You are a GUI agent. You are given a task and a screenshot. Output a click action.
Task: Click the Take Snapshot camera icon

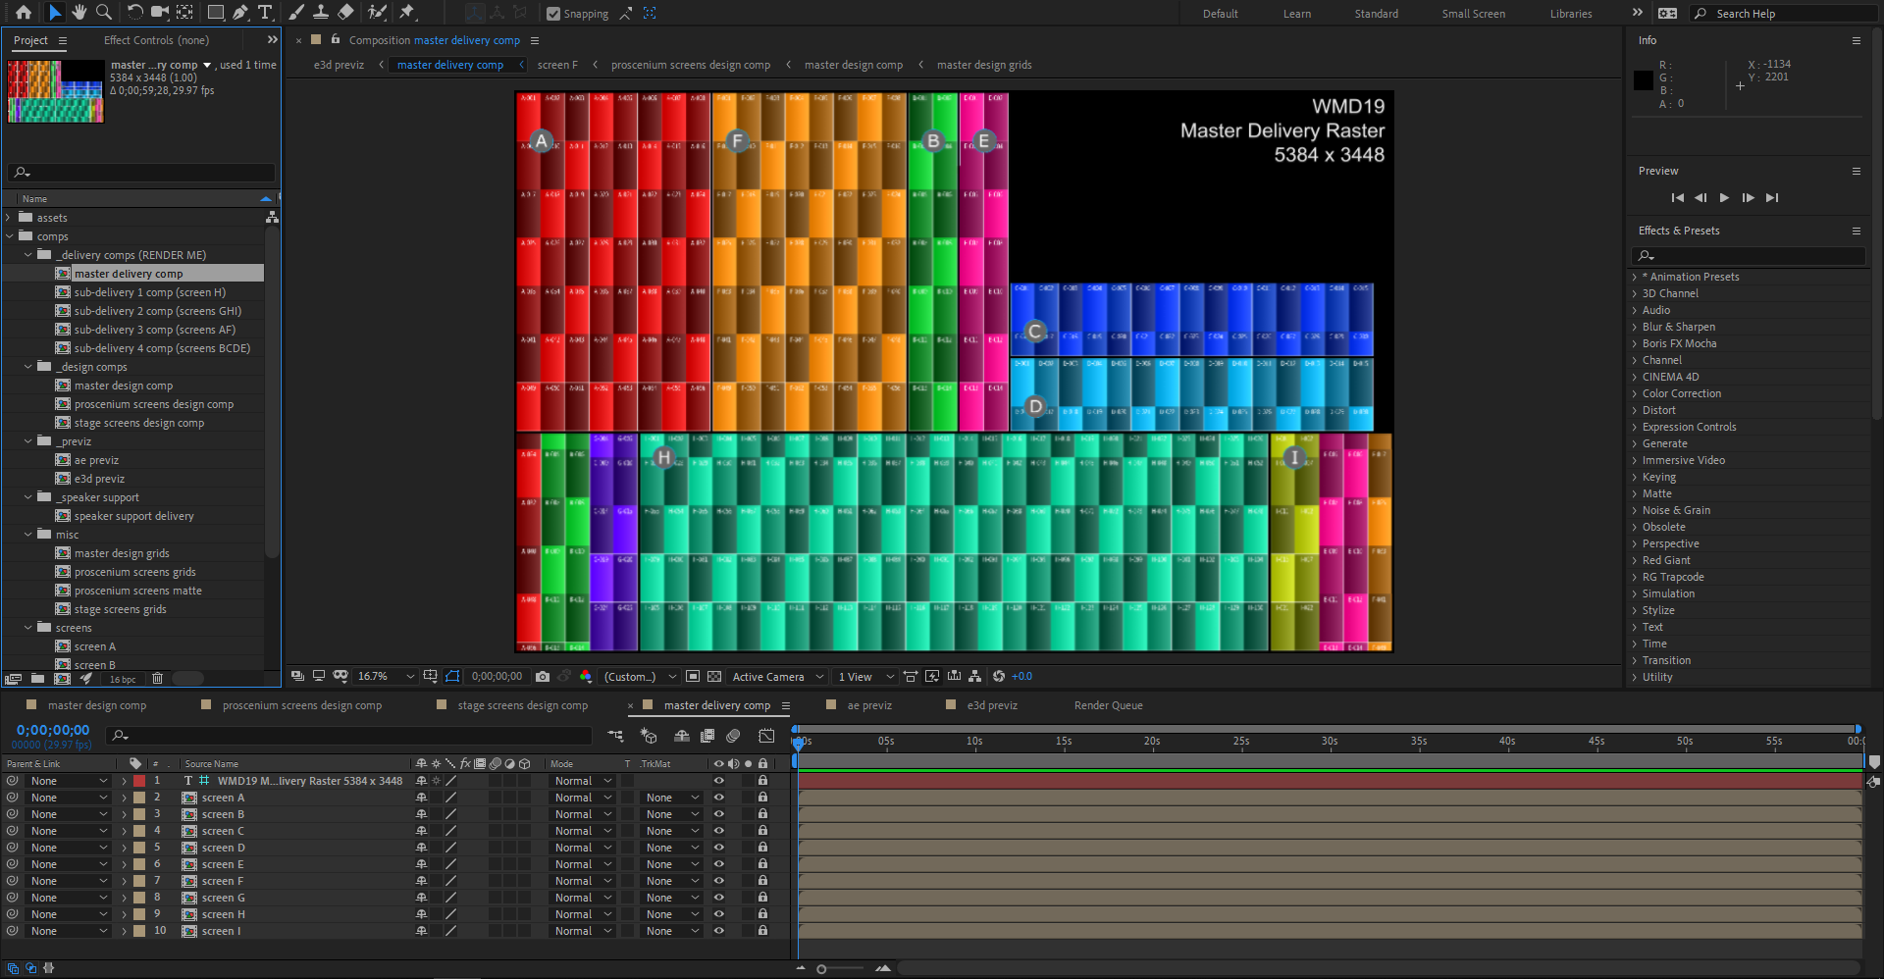pos(543,677)
